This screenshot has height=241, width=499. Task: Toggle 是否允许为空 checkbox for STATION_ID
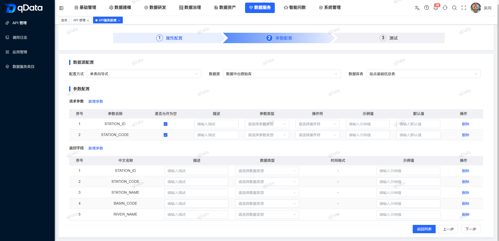coord(166,124)
